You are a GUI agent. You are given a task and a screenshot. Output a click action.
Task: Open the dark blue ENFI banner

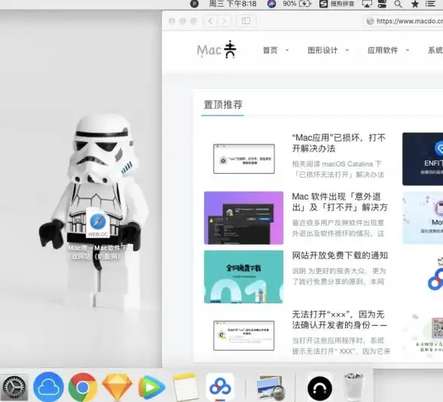pyautogui.click(x=423, y=159)
